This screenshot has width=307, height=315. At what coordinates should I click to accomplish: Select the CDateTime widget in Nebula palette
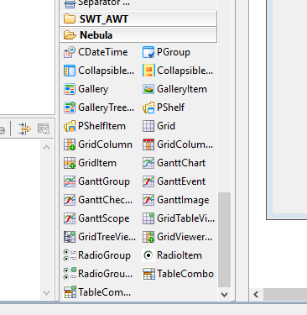tap(96, 52)
